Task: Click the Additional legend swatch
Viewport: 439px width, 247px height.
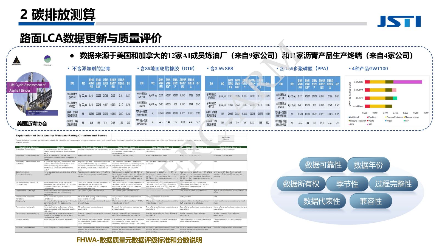Action: [x=349, y=117]
